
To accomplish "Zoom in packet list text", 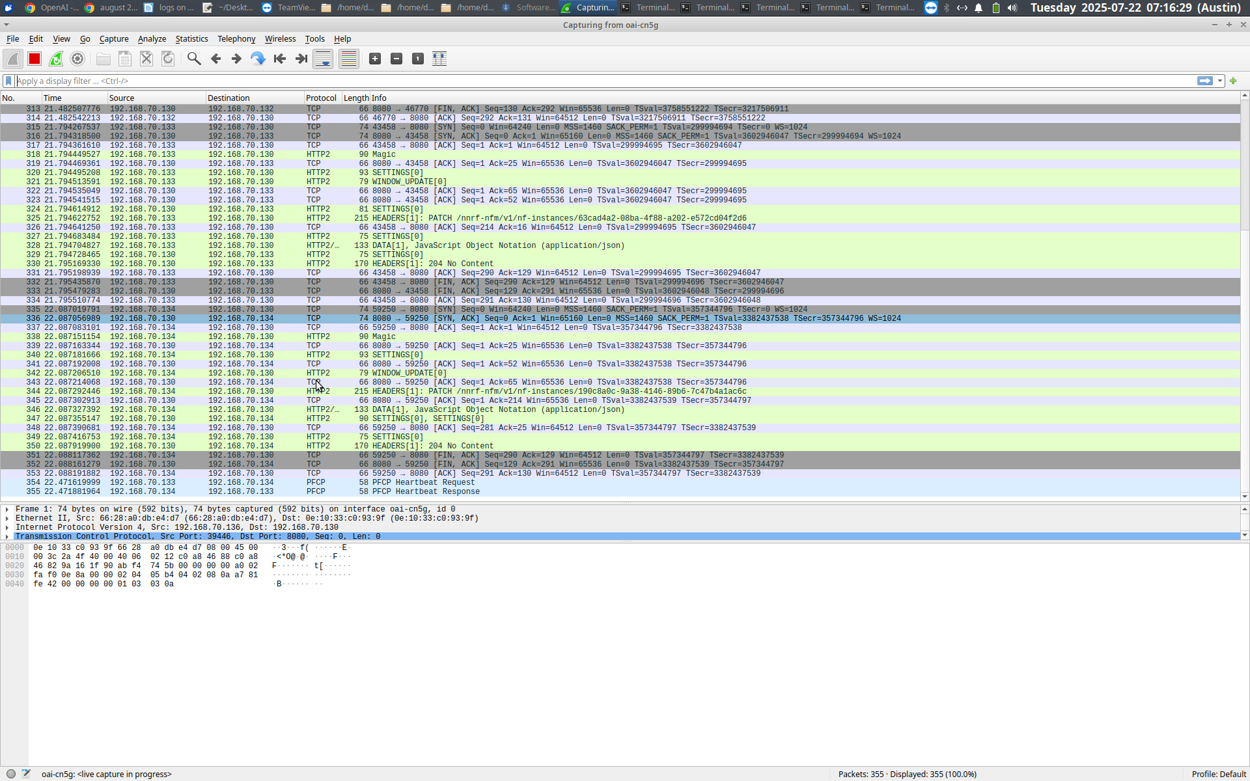I will 375,59.
